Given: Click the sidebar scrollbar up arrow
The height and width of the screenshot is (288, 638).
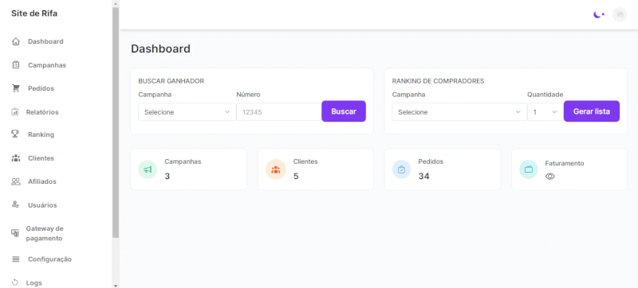Looking at the screenshot, I should point(116,3).
